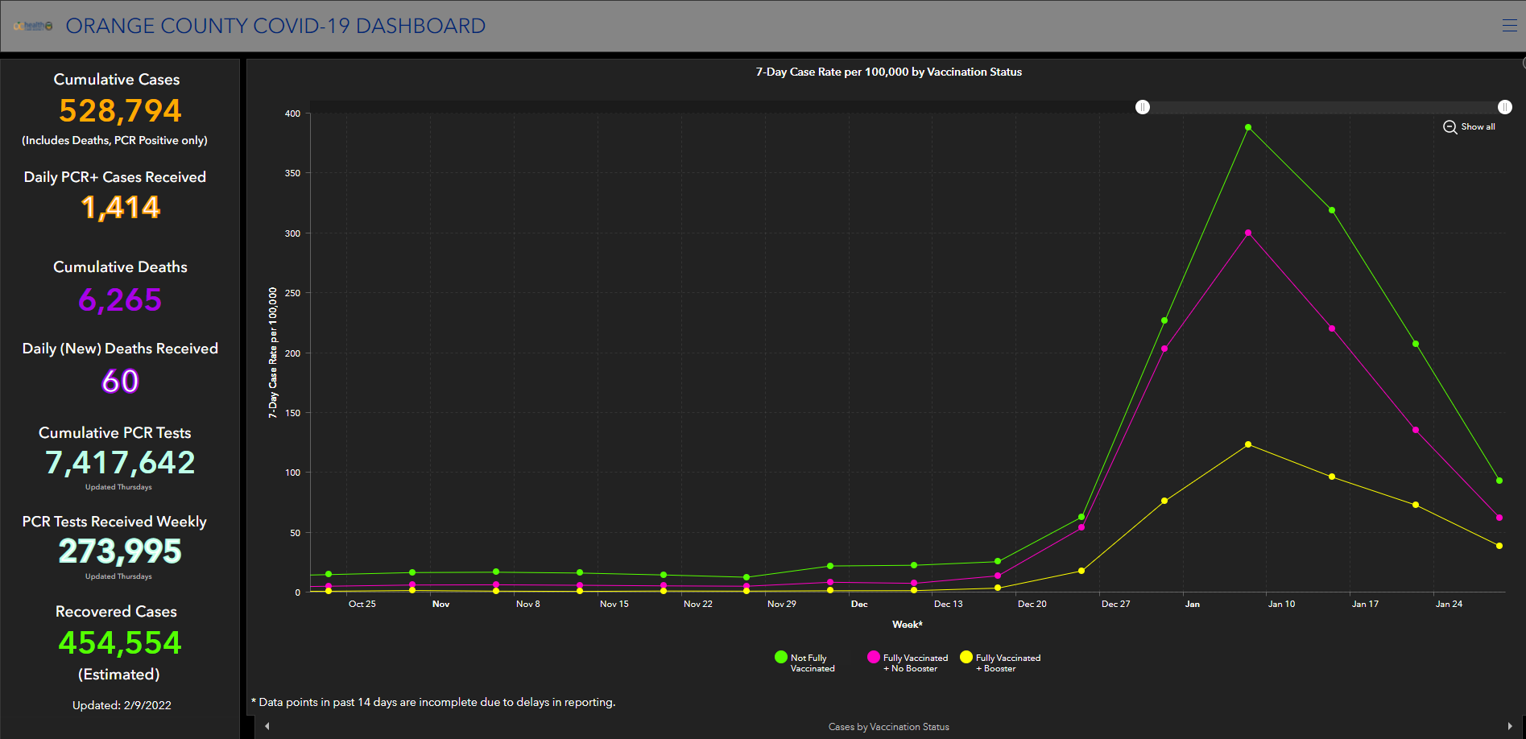
Task: Click the Nov 22 x-axis label
Action: point(698,604)
